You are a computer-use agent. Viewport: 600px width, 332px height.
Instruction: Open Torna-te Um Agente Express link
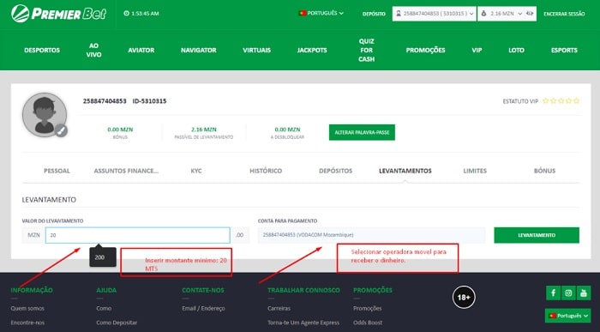[303, 323]
